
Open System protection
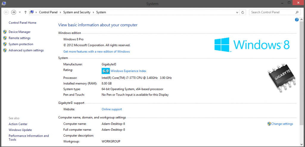[21, 44]
